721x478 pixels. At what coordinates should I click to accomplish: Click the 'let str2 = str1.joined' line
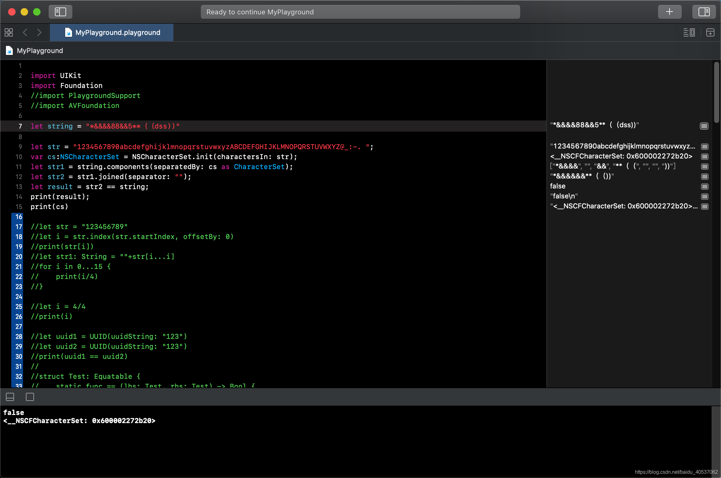[111, 177]
